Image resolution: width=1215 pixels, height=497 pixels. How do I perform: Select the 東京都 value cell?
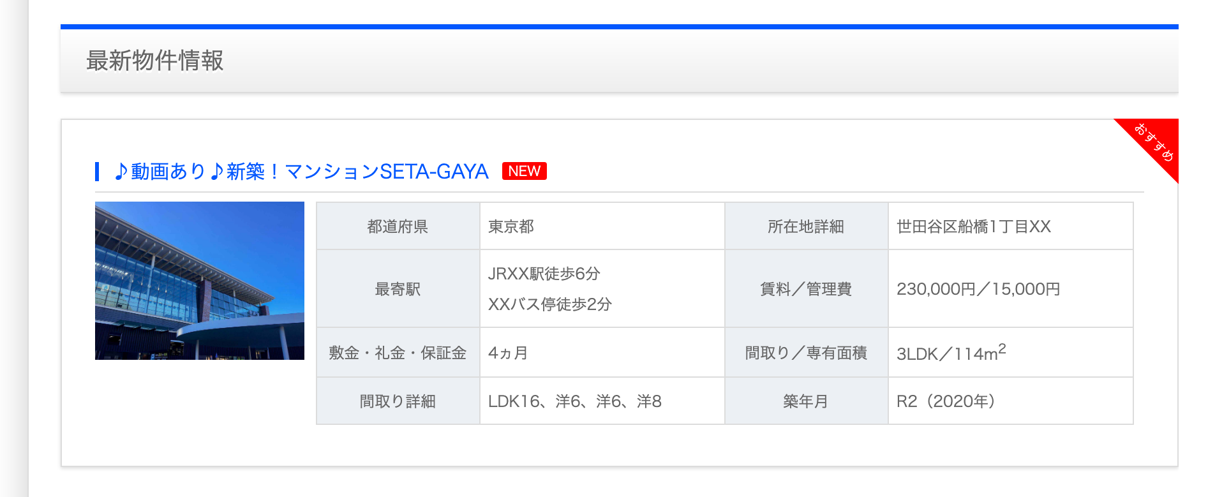[x=602, y=226]
